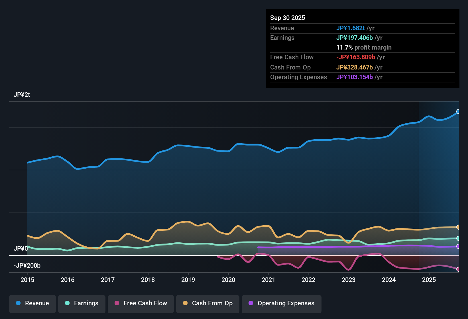Click the blue Revenue legend dot
The image size is (468, 319).
(x=18, y=303)
